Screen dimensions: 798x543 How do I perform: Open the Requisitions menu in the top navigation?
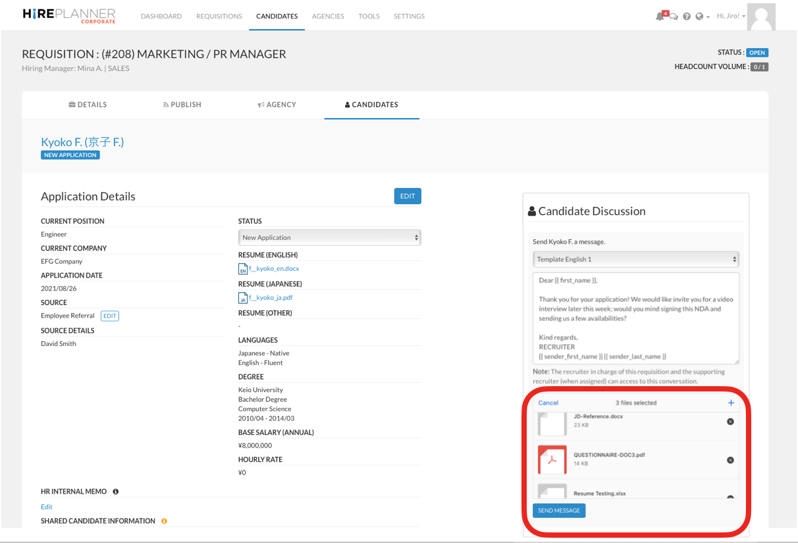point(219,16)
